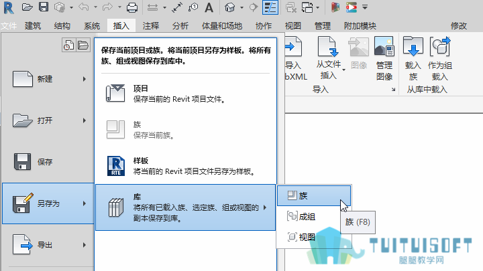Switch to the 插入 ribbon tab

click(x=121, y=26)
